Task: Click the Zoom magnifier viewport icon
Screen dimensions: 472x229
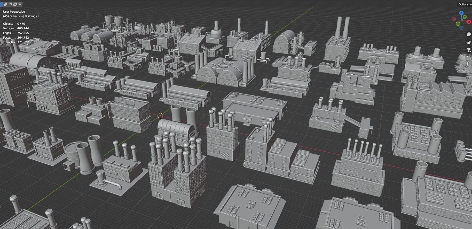Action: [469, 34]
